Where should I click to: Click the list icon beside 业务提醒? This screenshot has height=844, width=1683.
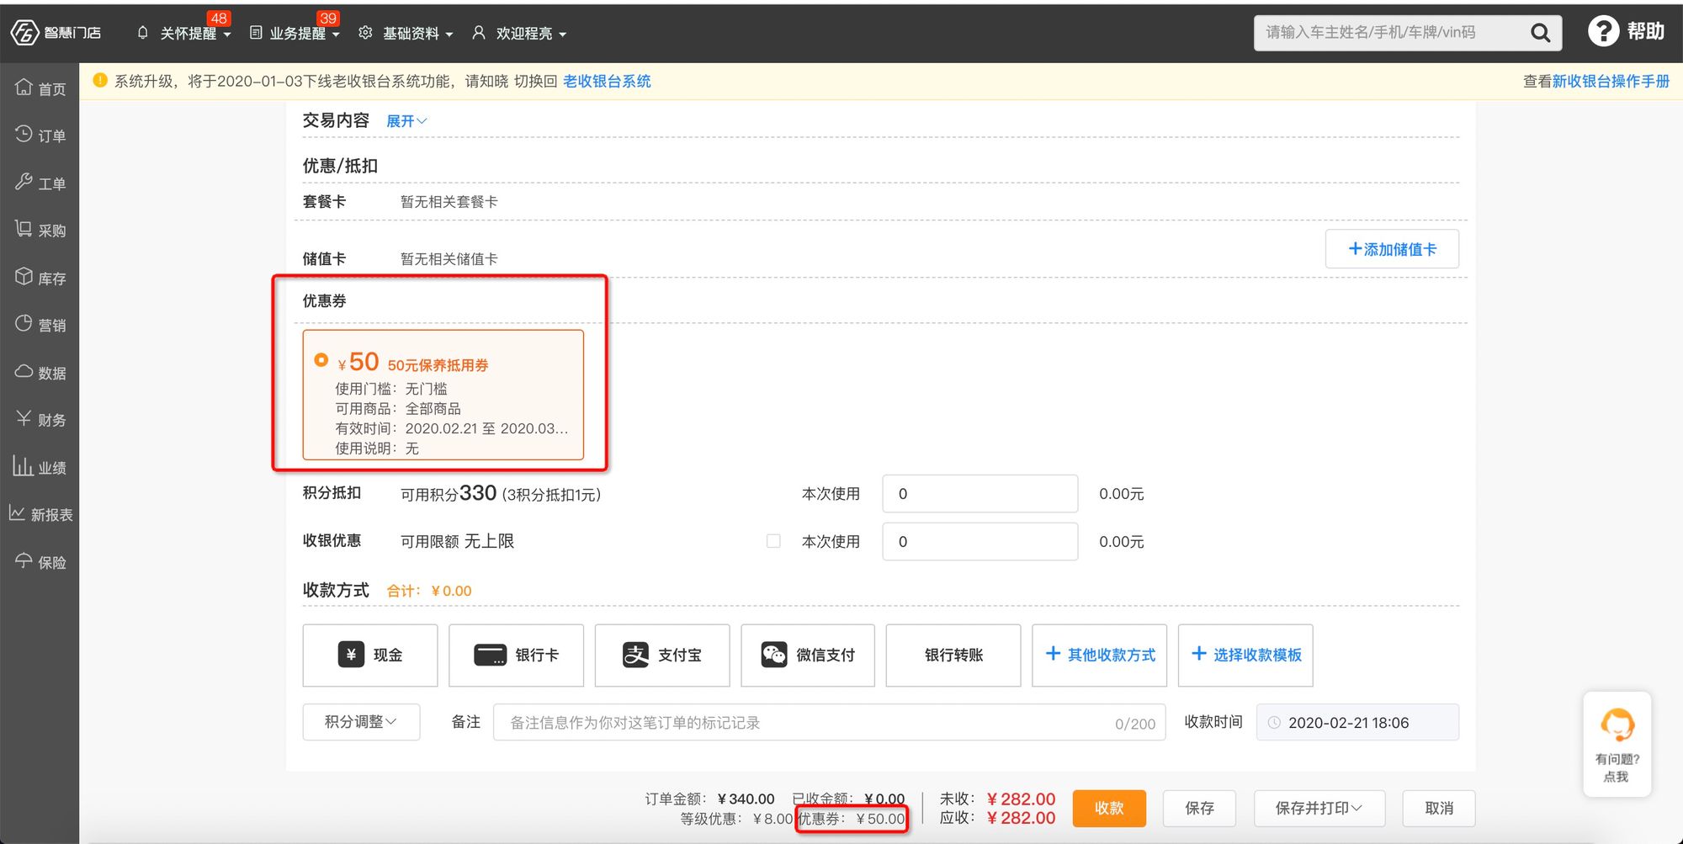click(256, 33)
